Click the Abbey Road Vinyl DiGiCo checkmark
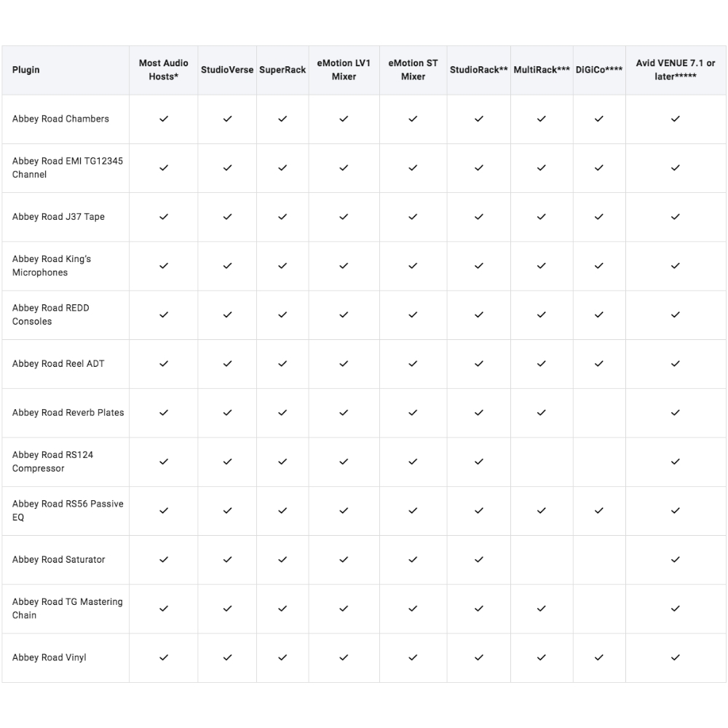Image resolution: width=728 pixels, height=728 pixels. 599,657
